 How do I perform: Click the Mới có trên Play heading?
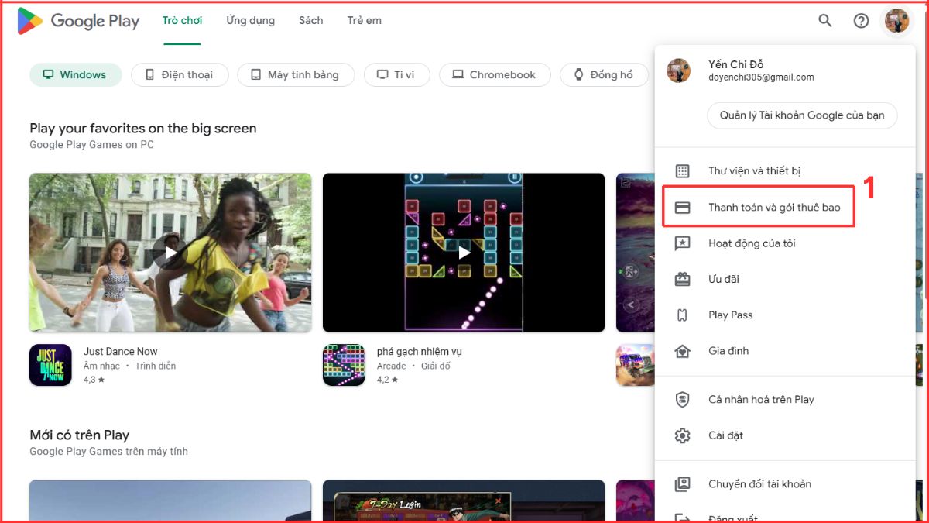79,435
